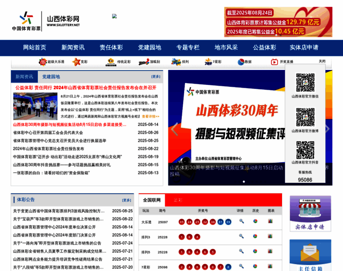The width and height of the screenshot is (343, 271).
Task: Open 新闻资讯 in the navigation bar
Action: pos(73,47)
